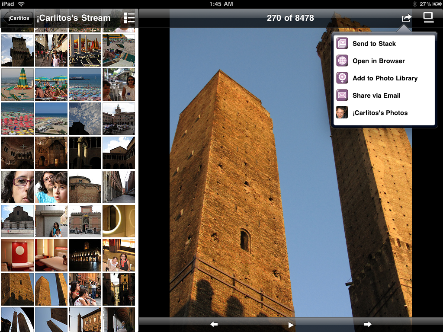Open the clouds and silhouette thumbnail
The height and width of the screenshot is (332, 443).
[x=85, y=118]
